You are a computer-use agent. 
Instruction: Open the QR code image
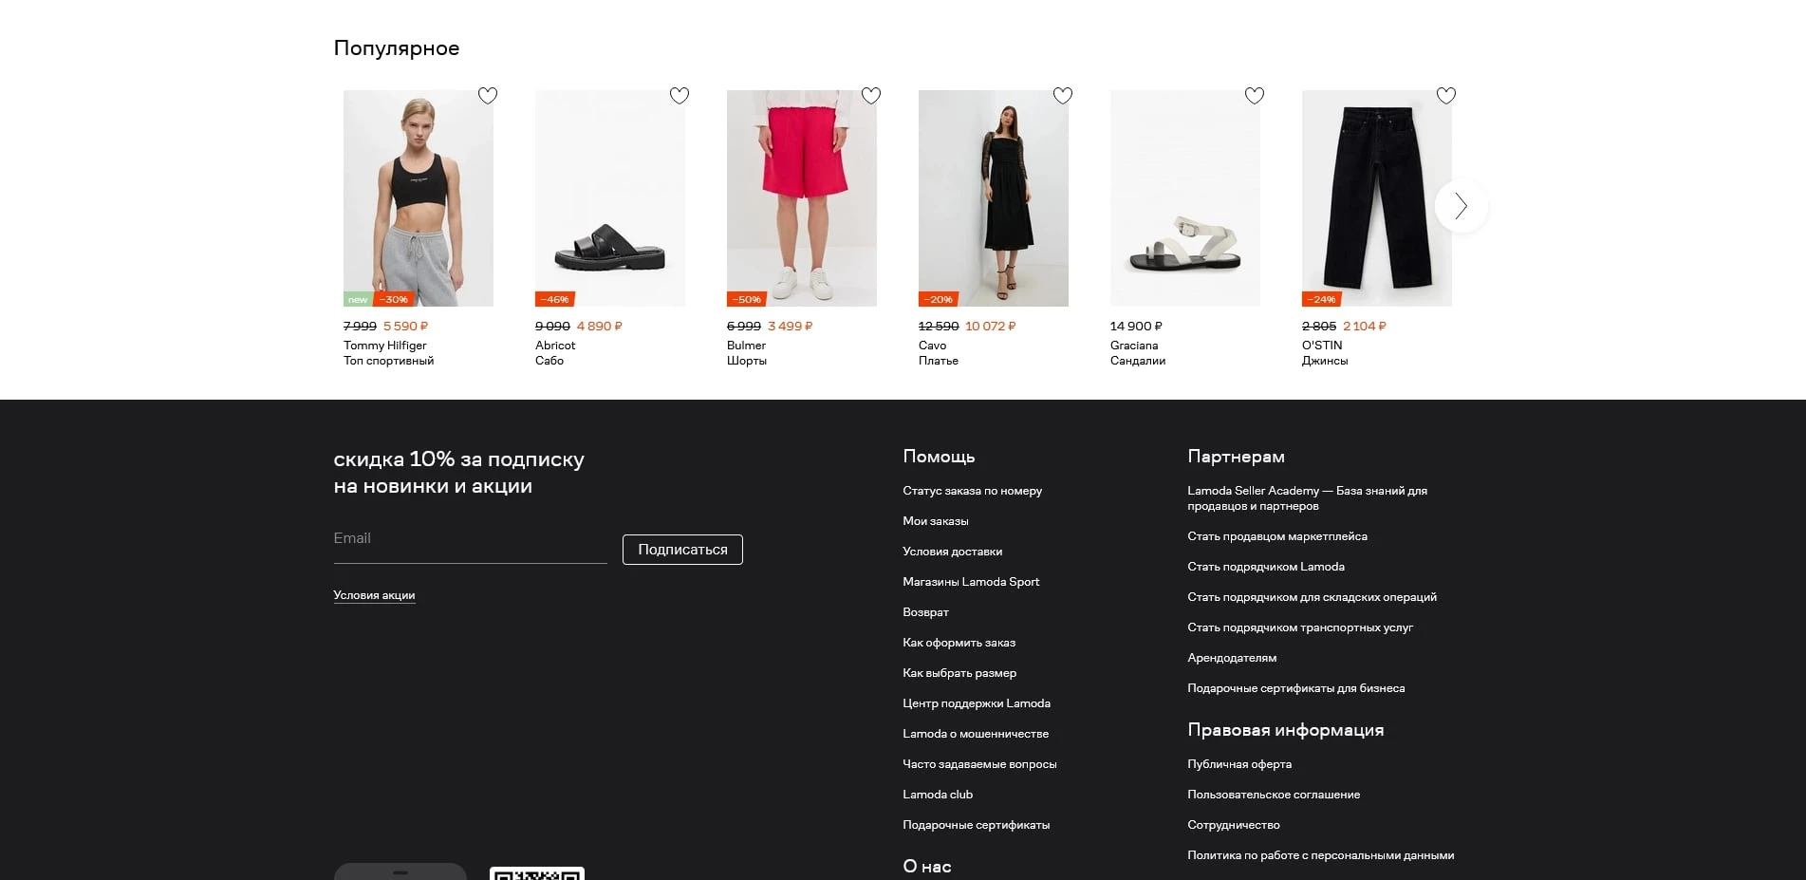[x=536, y=873]
